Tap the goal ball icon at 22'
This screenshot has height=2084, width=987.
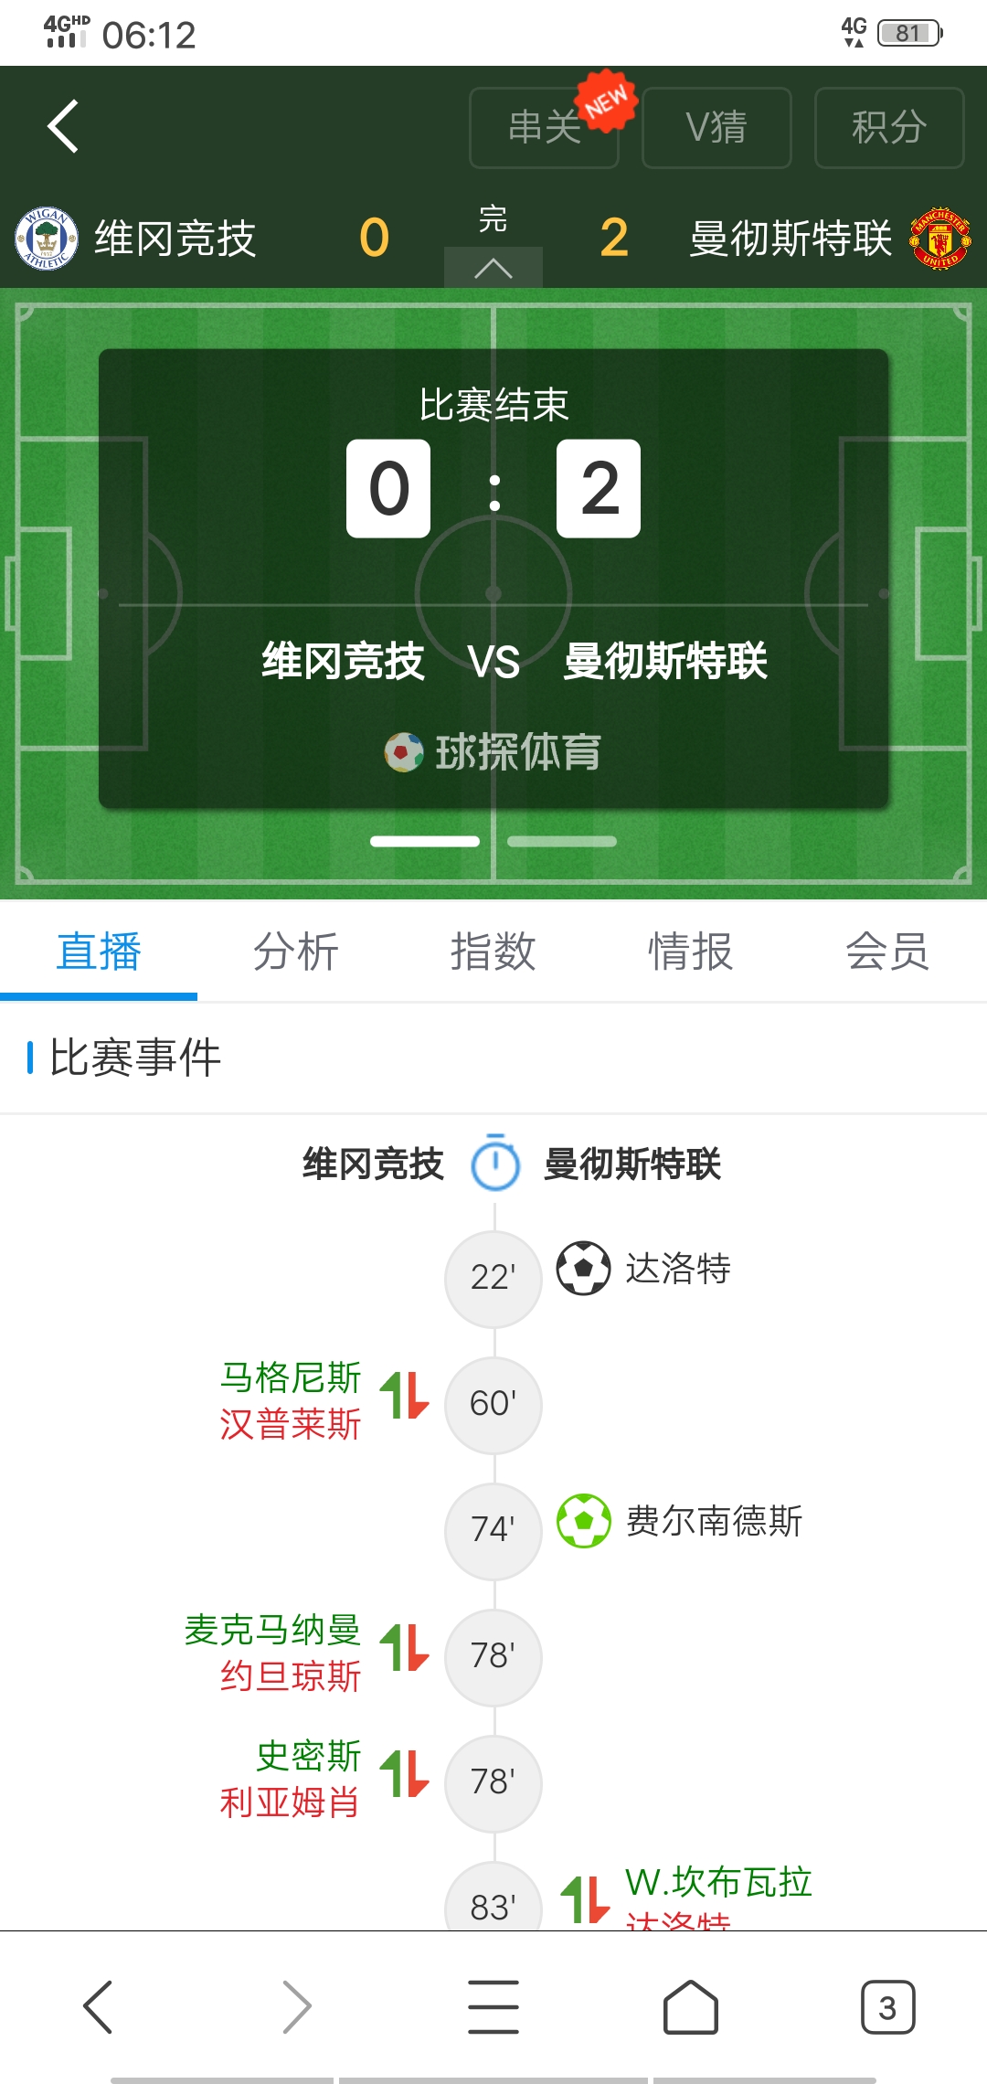(584, 1268)
